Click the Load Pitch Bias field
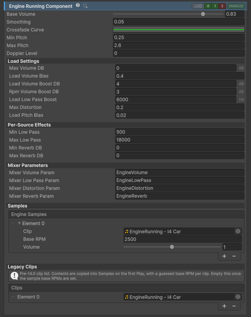This screenshot has height=317, width=251. [180, 115]
